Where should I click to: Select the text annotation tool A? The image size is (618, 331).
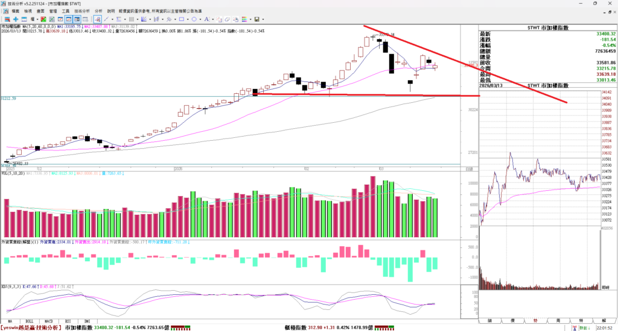[x=206, y=19]
